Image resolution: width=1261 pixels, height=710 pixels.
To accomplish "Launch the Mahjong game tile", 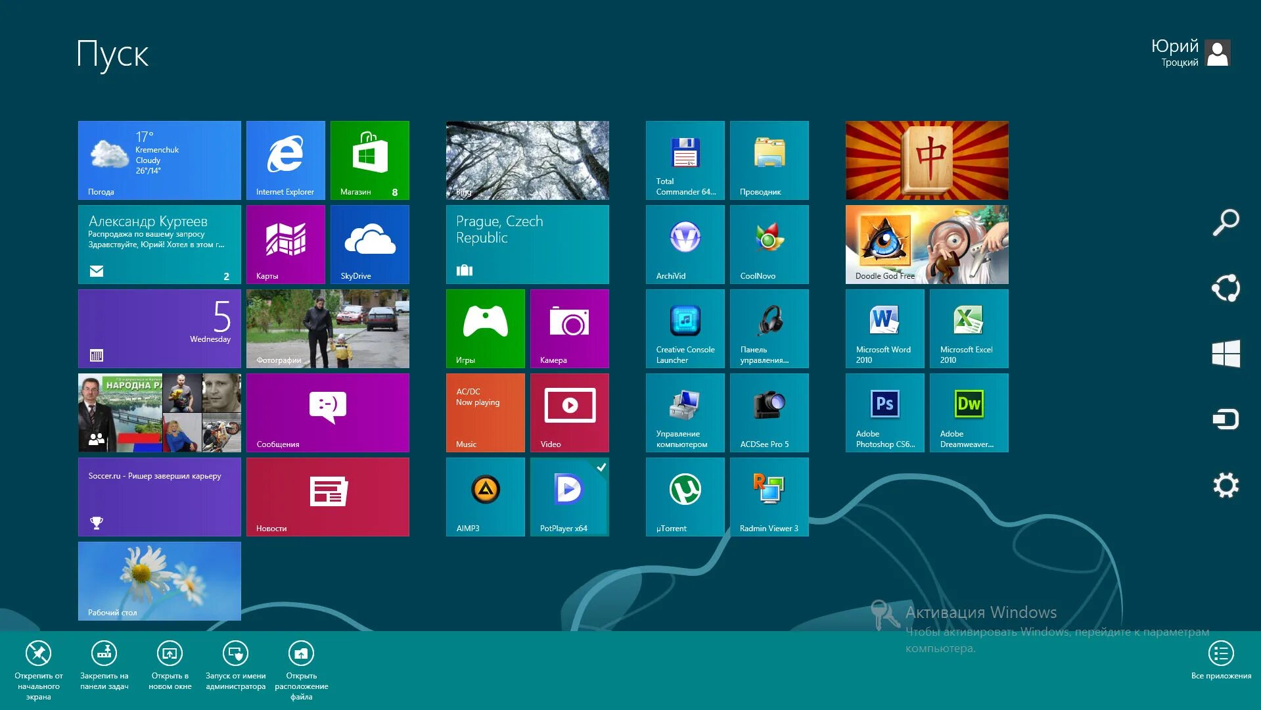I will pos(927,160).
